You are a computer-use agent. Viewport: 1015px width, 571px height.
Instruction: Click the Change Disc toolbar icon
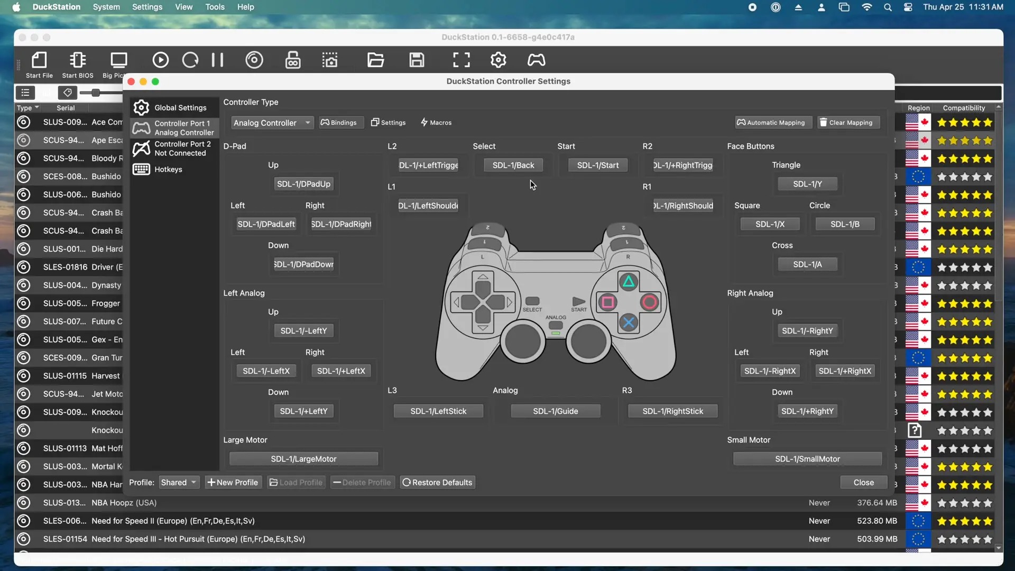coord(254,60)
